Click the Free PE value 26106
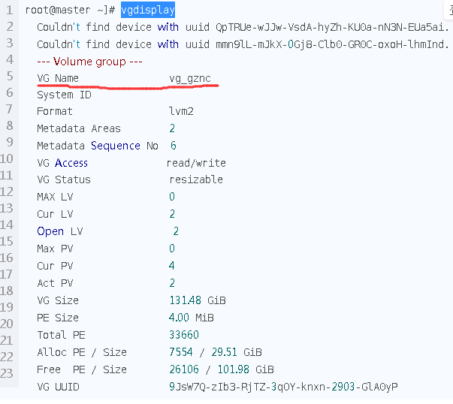 (x=184, y=369)
